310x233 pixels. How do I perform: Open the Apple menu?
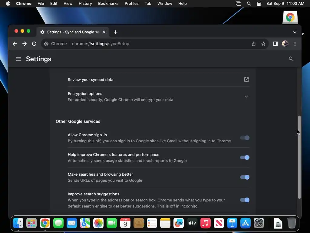pyautogui.click(x=8, y=3)
